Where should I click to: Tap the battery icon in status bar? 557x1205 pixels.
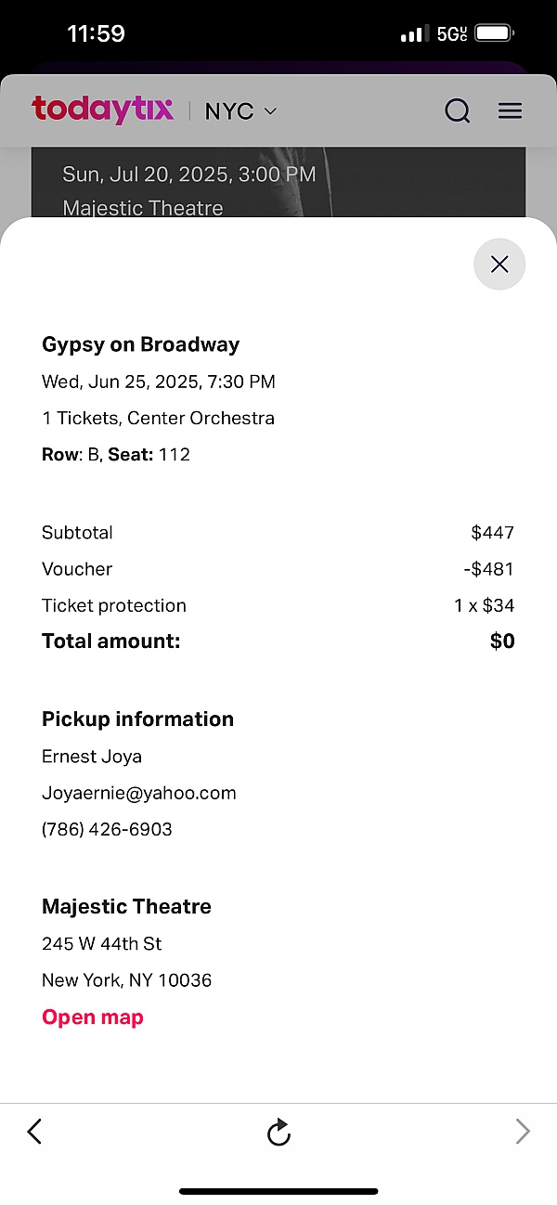[495, 34]
